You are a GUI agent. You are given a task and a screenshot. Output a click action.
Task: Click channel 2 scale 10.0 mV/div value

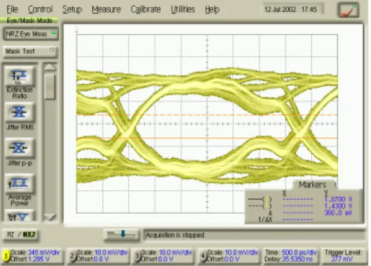(x=111, y=252)
